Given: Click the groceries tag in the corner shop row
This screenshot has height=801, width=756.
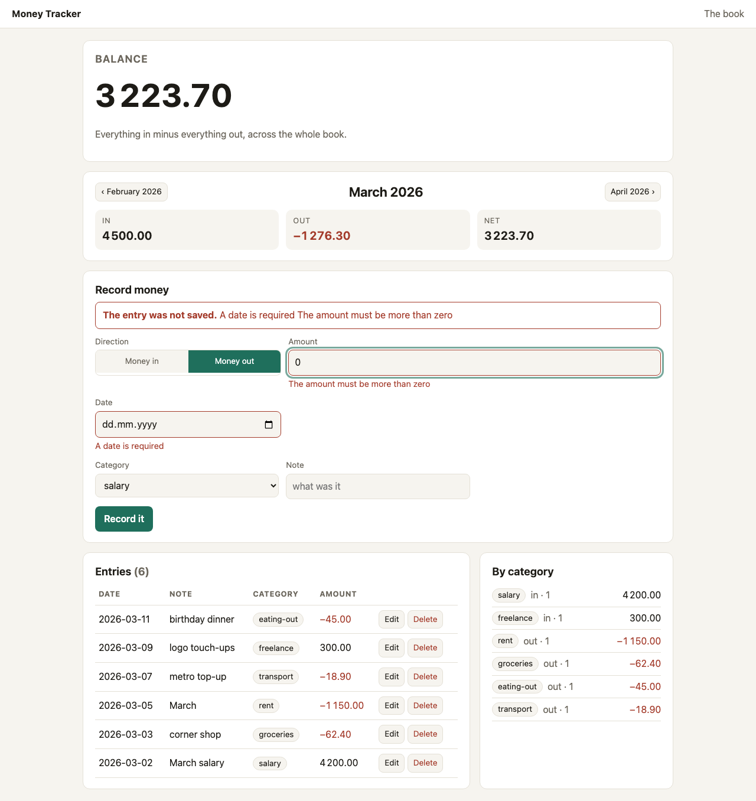Looking at the screenshot, I should pyautogui.click(x=276, y=734).
